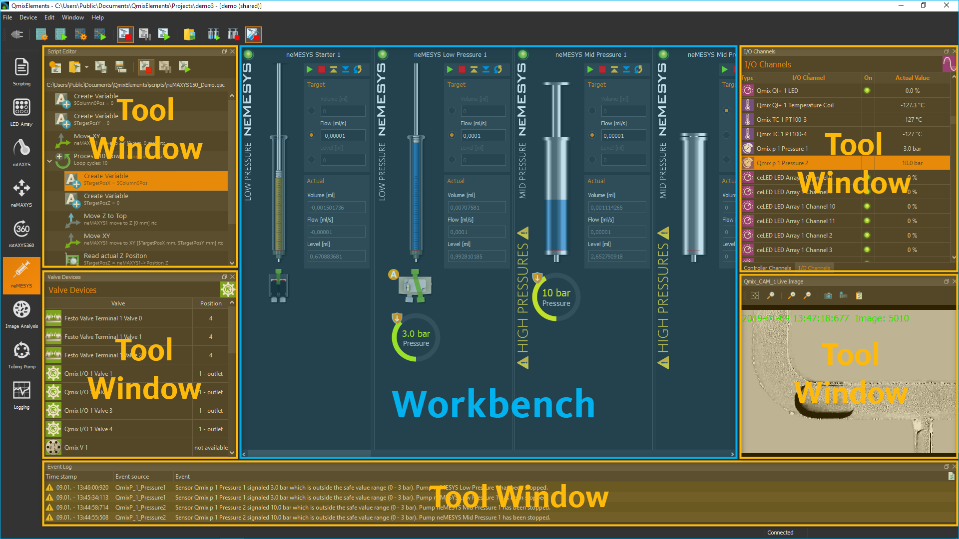
Task: Switch to the Controller Channels tab
Action: (x=768, y=268)
